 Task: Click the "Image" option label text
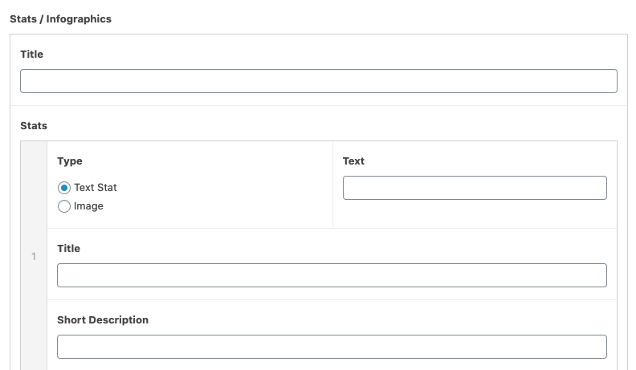[x=88, y=206]
